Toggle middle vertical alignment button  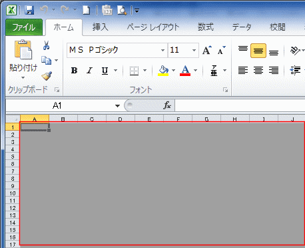tap(258, 51)
